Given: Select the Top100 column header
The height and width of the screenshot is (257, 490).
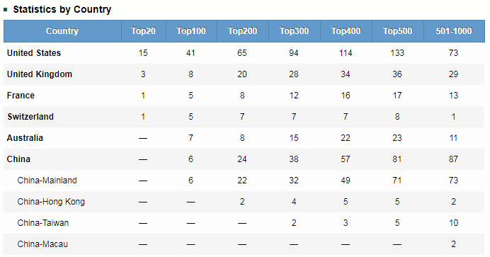Looking at the screenshot, I should point(191,31).
